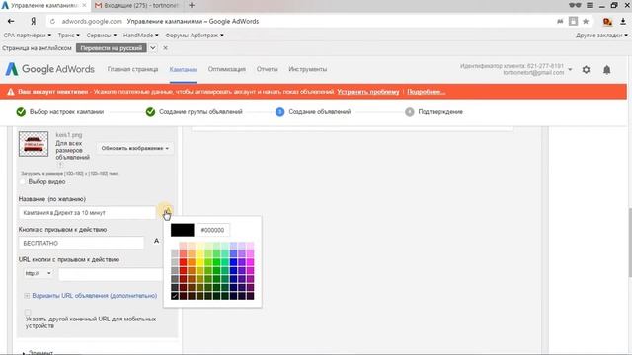Click the 'Название' input with campaign title

click(87, 213)
